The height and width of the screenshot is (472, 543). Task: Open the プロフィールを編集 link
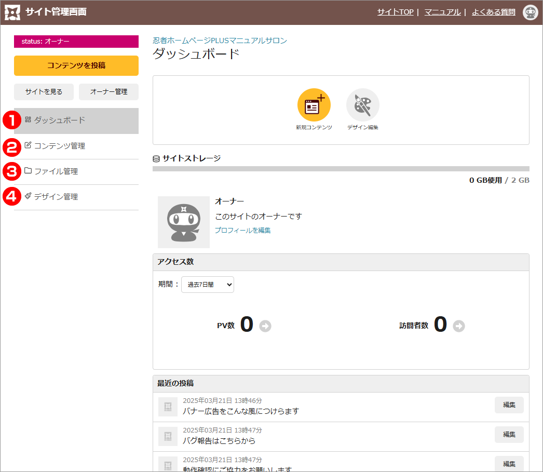pyautogui.click(x=242, y=231)
